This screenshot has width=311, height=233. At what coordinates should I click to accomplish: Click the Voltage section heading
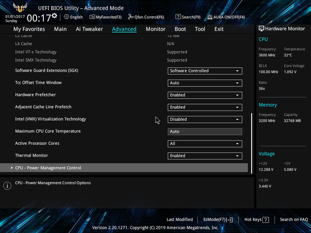[267, 154]
